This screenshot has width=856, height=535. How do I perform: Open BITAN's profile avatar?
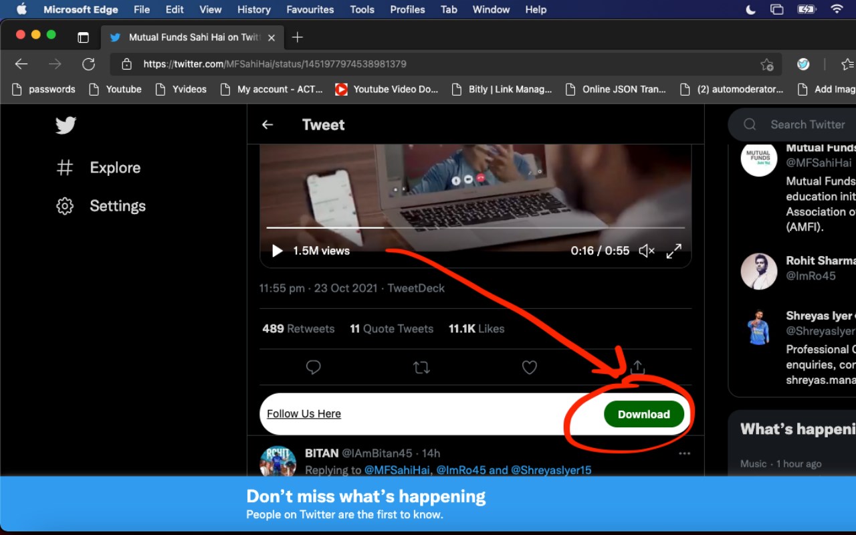tap(278, 461)
